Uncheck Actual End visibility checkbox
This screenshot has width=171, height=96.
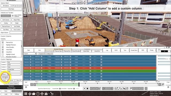tap(3, 52)
